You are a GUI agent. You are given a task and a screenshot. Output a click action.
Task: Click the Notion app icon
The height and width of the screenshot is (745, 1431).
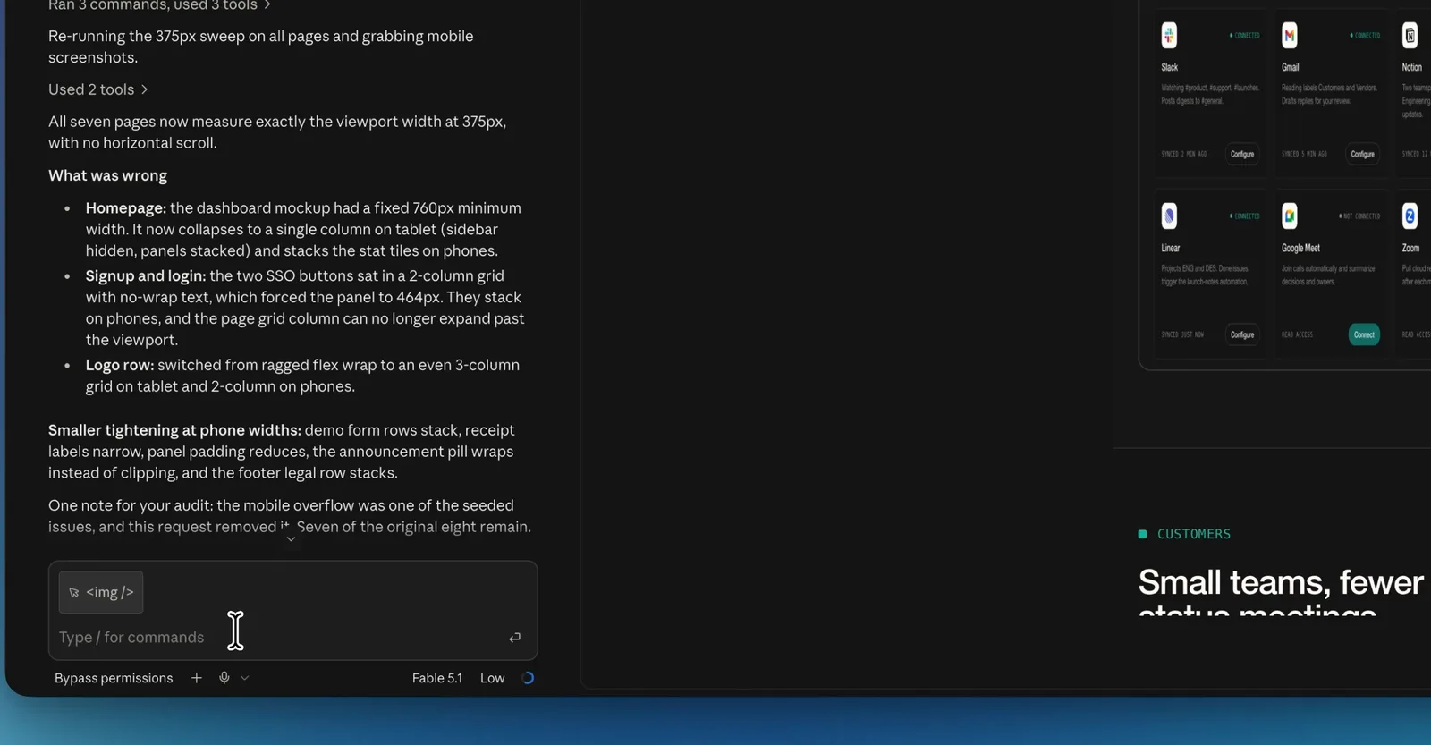1410,36
